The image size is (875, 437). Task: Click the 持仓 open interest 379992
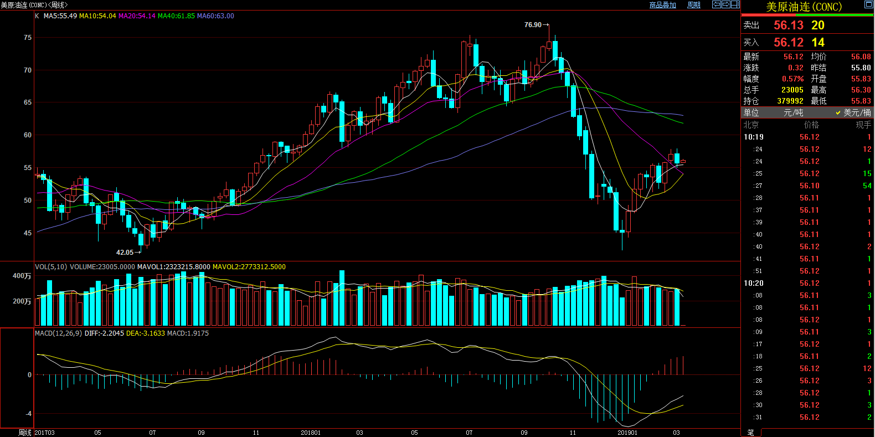[x=790, y=101]
